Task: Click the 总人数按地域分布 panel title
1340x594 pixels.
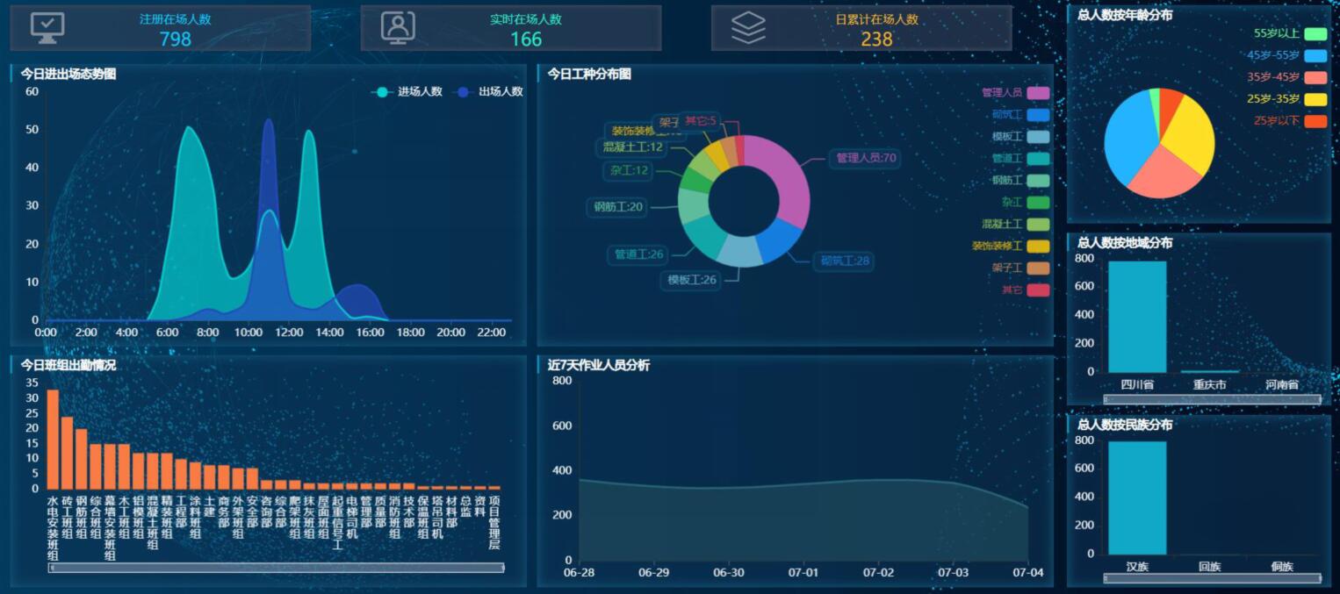Action: point(1125,243)
